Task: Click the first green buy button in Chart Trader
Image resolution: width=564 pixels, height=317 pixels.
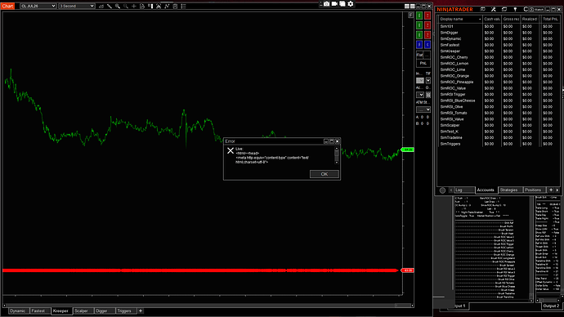Action: (x=419, y=16)
